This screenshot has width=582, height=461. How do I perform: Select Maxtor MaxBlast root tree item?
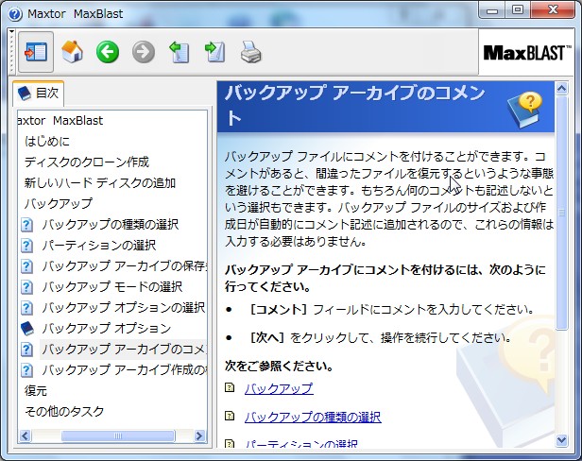[x=60, y=120]
